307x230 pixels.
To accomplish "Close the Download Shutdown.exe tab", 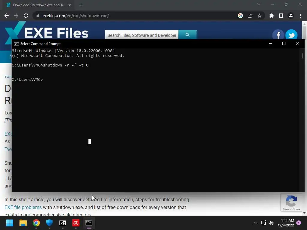I will [70, 5].
